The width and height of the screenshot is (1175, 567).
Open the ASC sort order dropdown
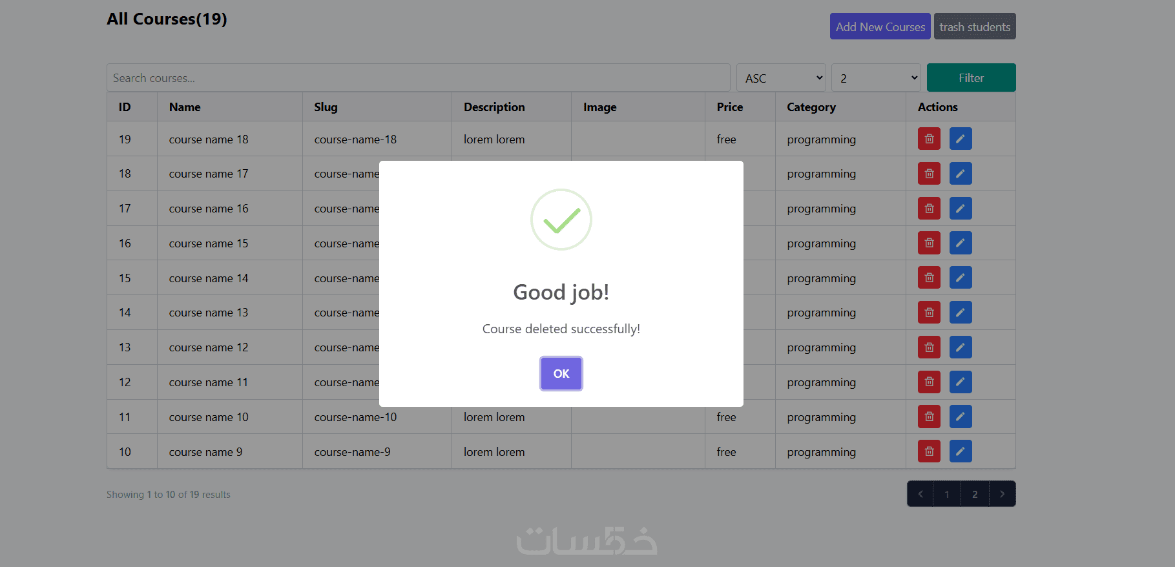pyautogui.click(x=782, y=78)
